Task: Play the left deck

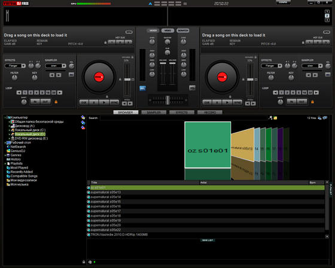Action: (104, 102)
